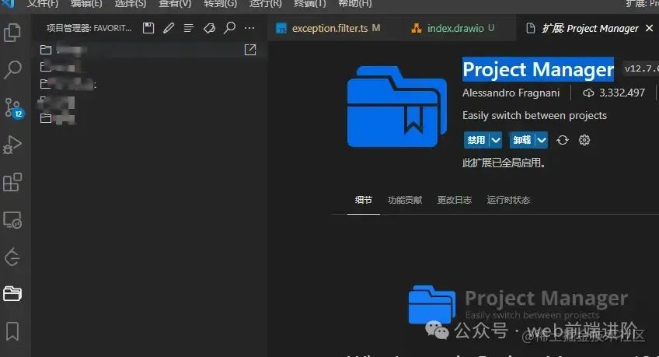Open the Go (转到) menu
659x357 pixels.
point(220,4)
